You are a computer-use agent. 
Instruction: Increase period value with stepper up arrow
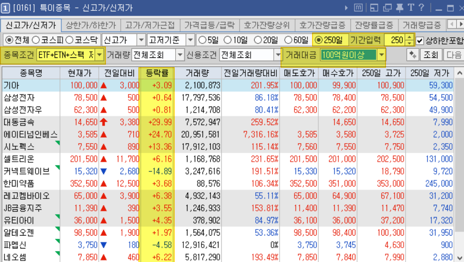pyautogui.click(x=409, y=37)
